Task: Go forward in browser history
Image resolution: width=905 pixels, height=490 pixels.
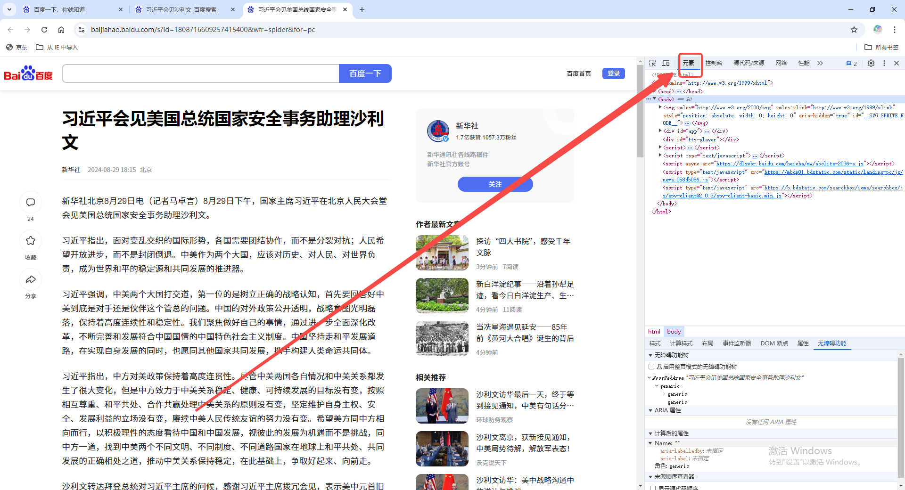Action: 27,30
